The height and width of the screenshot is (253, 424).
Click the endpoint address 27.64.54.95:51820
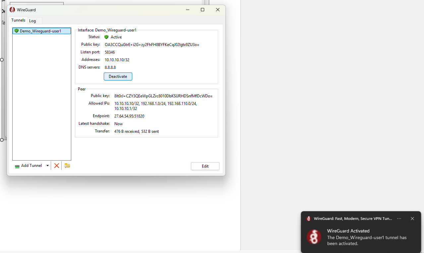(129, 116)
